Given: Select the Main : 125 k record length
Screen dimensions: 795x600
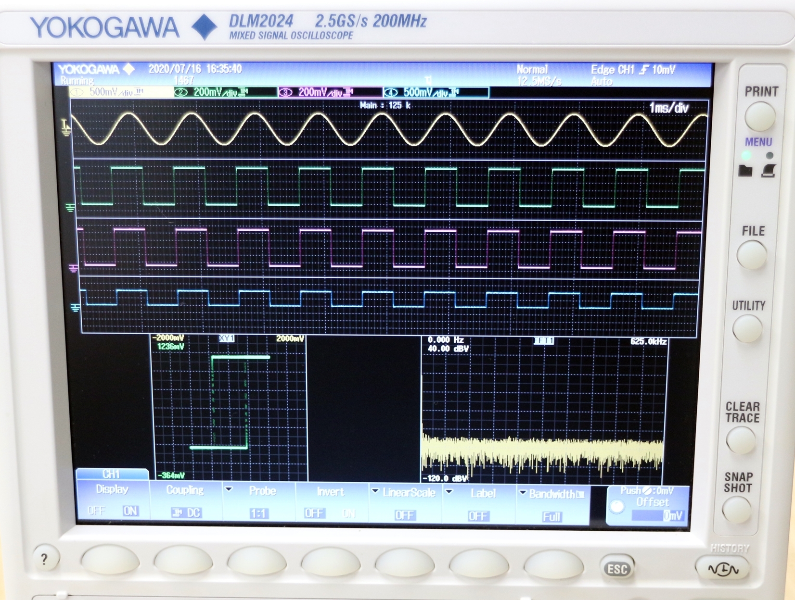Looking at the screenshot, I should pos(385,105).
